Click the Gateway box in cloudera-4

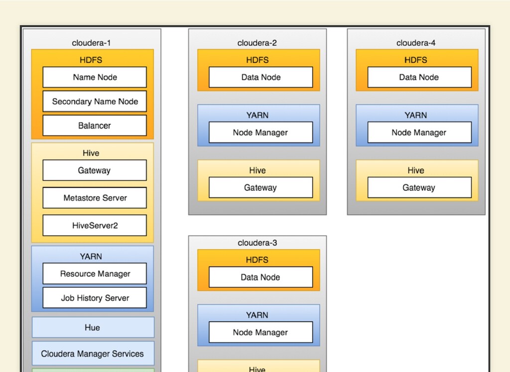click(x=419, y=187)
